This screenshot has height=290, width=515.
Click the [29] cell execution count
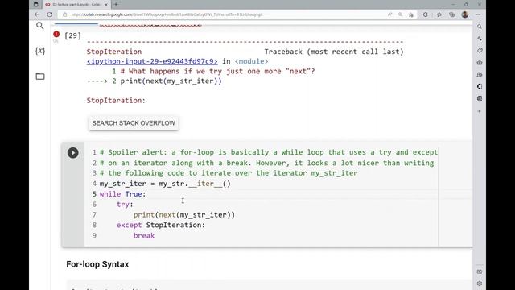[x=72, y=35]
